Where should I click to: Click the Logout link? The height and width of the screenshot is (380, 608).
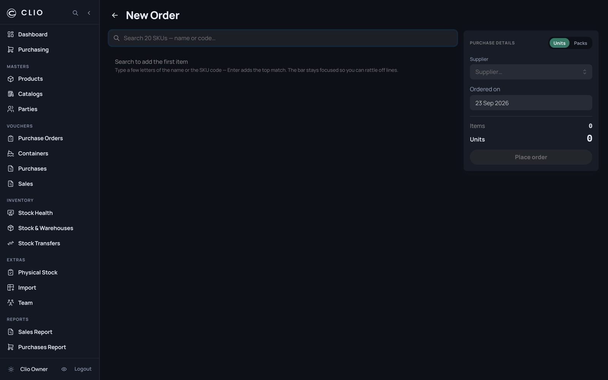click(x=83, y=369)
